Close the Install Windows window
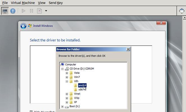 click(161, 23)
